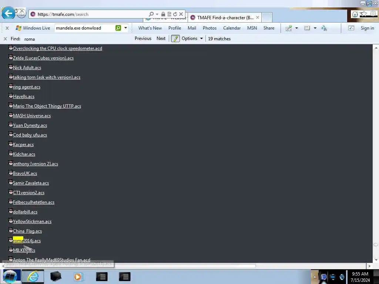Click the translate toolbar icon
The height and width of the screenshot is (284, 379).
click(x=324, y=28)
